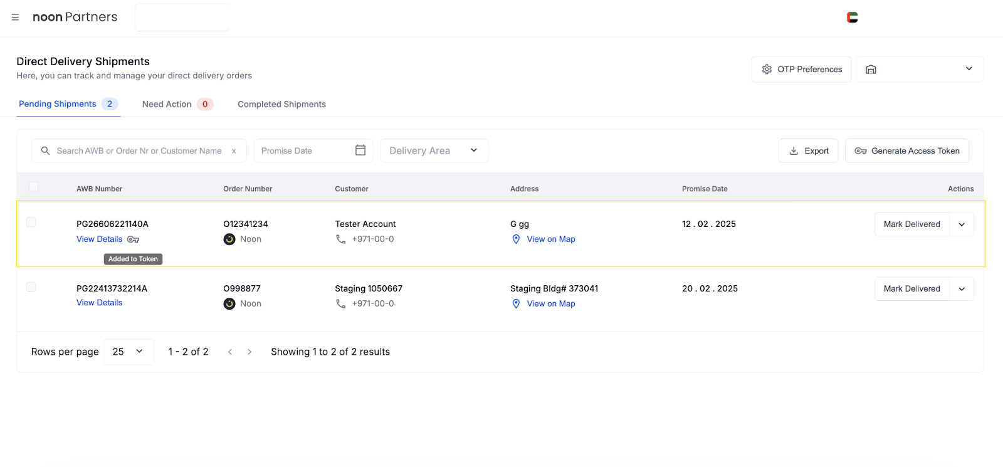Click order number 0998877

coord(242,289)
